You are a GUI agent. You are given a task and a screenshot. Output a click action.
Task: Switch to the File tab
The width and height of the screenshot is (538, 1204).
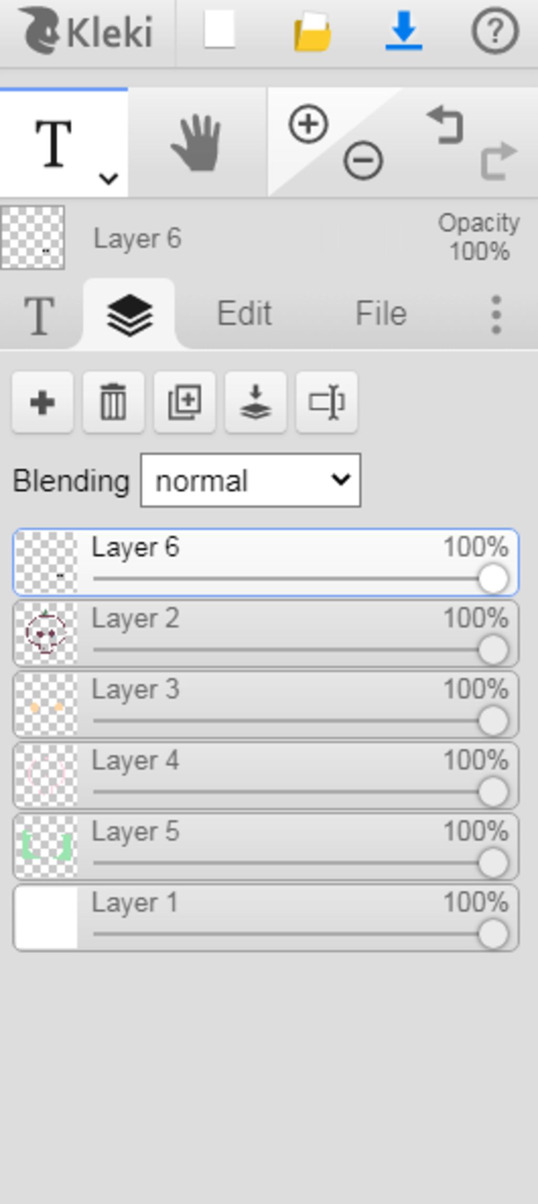[x=381, y=314]
